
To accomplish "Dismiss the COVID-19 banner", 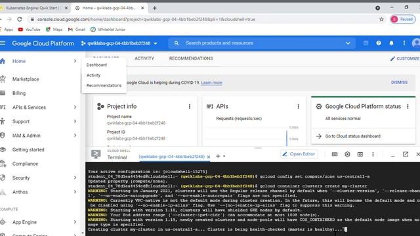I will click(399, 82).
